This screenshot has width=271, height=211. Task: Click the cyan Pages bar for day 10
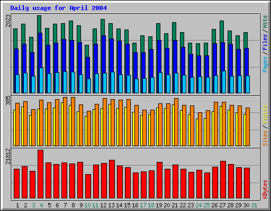point(89,86)
